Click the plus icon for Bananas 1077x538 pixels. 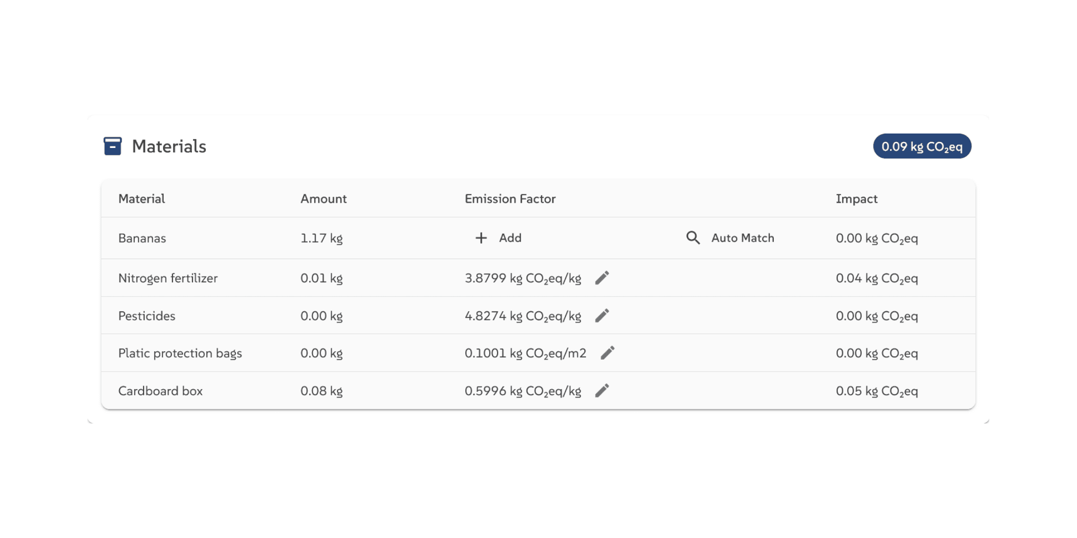(x=481, y=238)
